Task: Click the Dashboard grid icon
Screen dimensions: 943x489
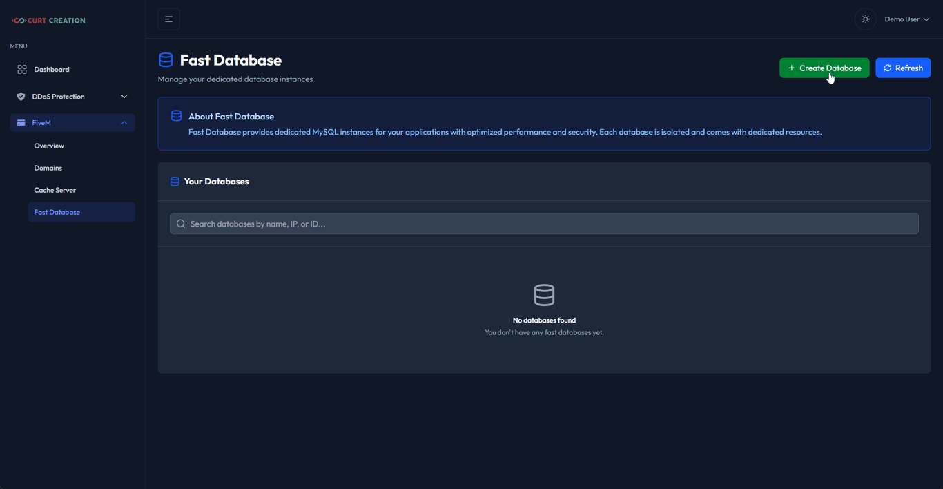Action: 22,69
